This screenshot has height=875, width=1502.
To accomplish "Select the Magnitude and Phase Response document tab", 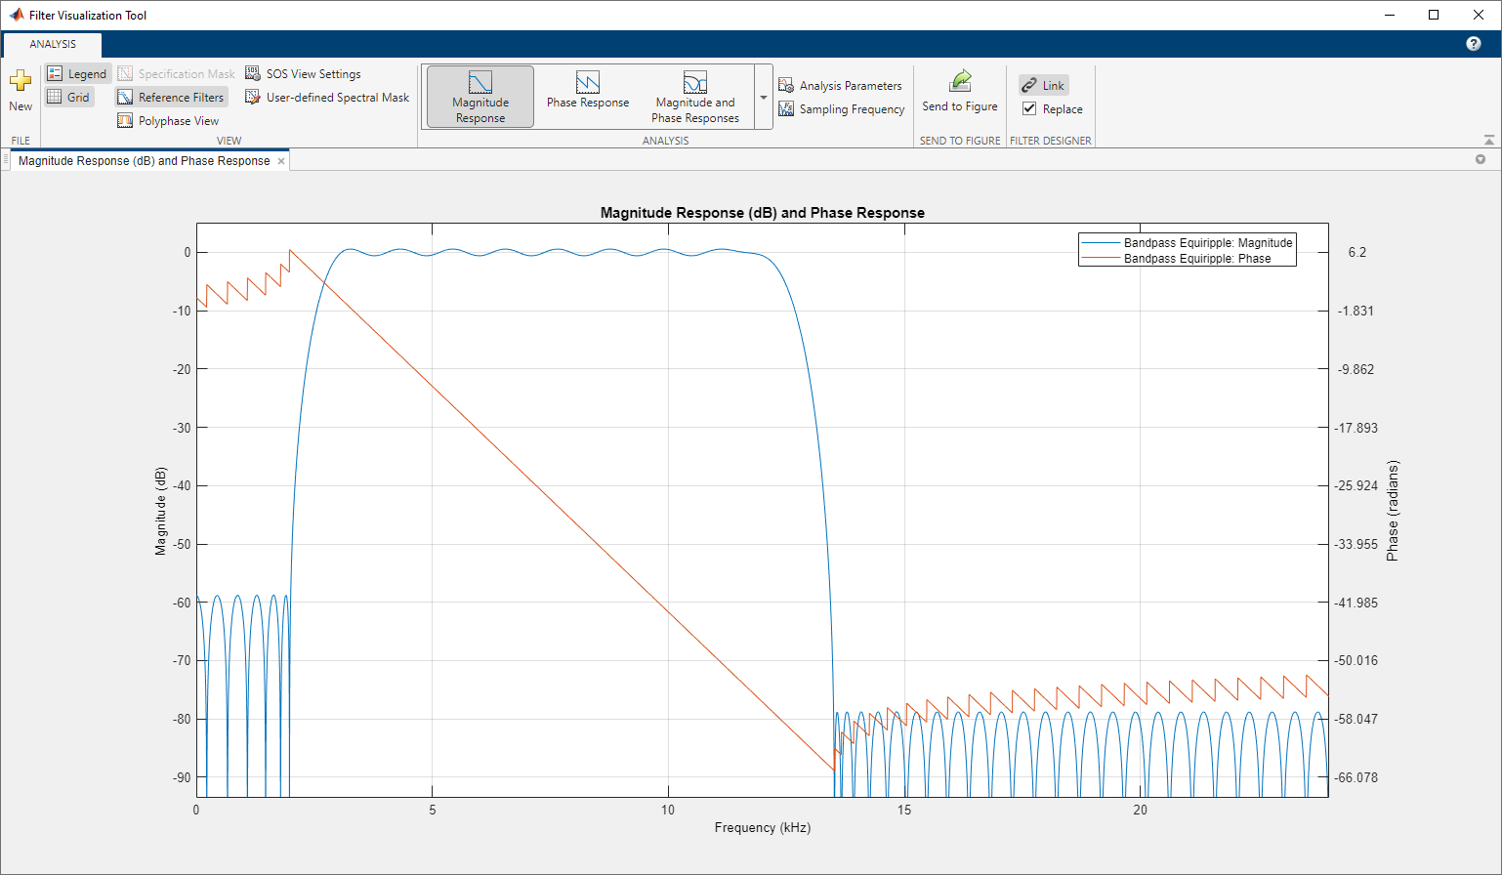I will (144, 161).
